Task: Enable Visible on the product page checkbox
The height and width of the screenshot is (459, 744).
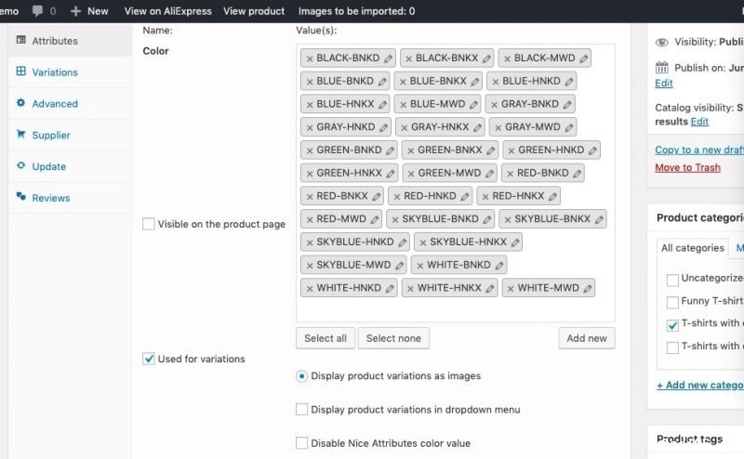Action: (149, 224)
